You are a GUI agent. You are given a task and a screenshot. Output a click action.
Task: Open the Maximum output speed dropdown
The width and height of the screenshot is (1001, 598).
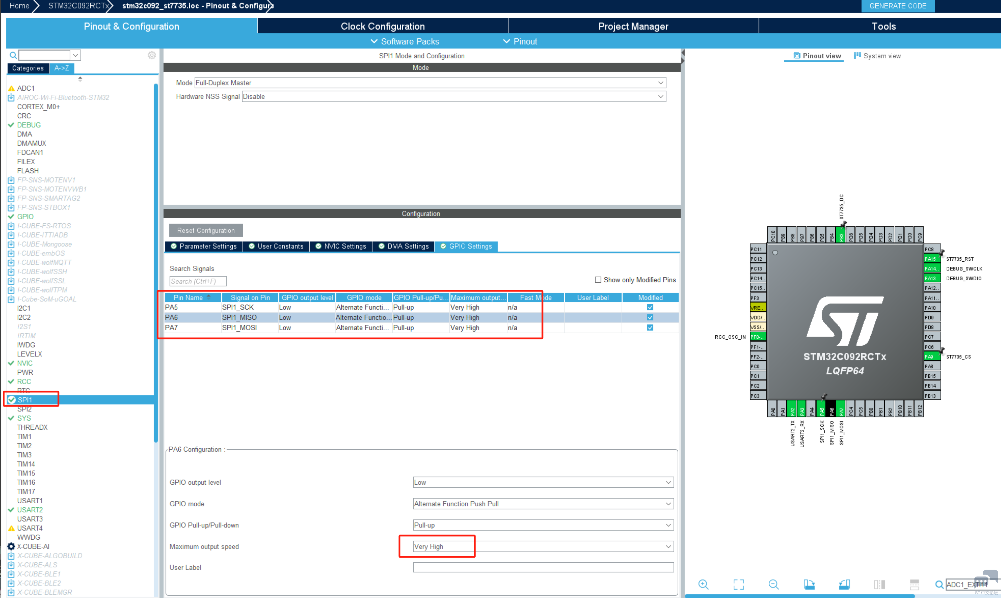click(543, 546)
